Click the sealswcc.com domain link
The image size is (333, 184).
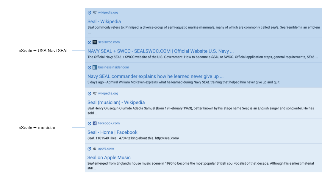click(109, 42)
